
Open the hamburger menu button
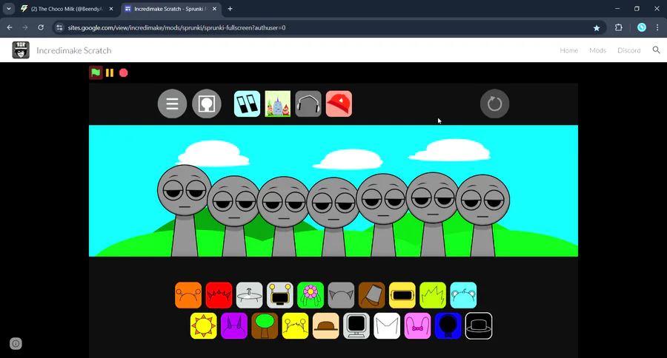tap(172, 104)
